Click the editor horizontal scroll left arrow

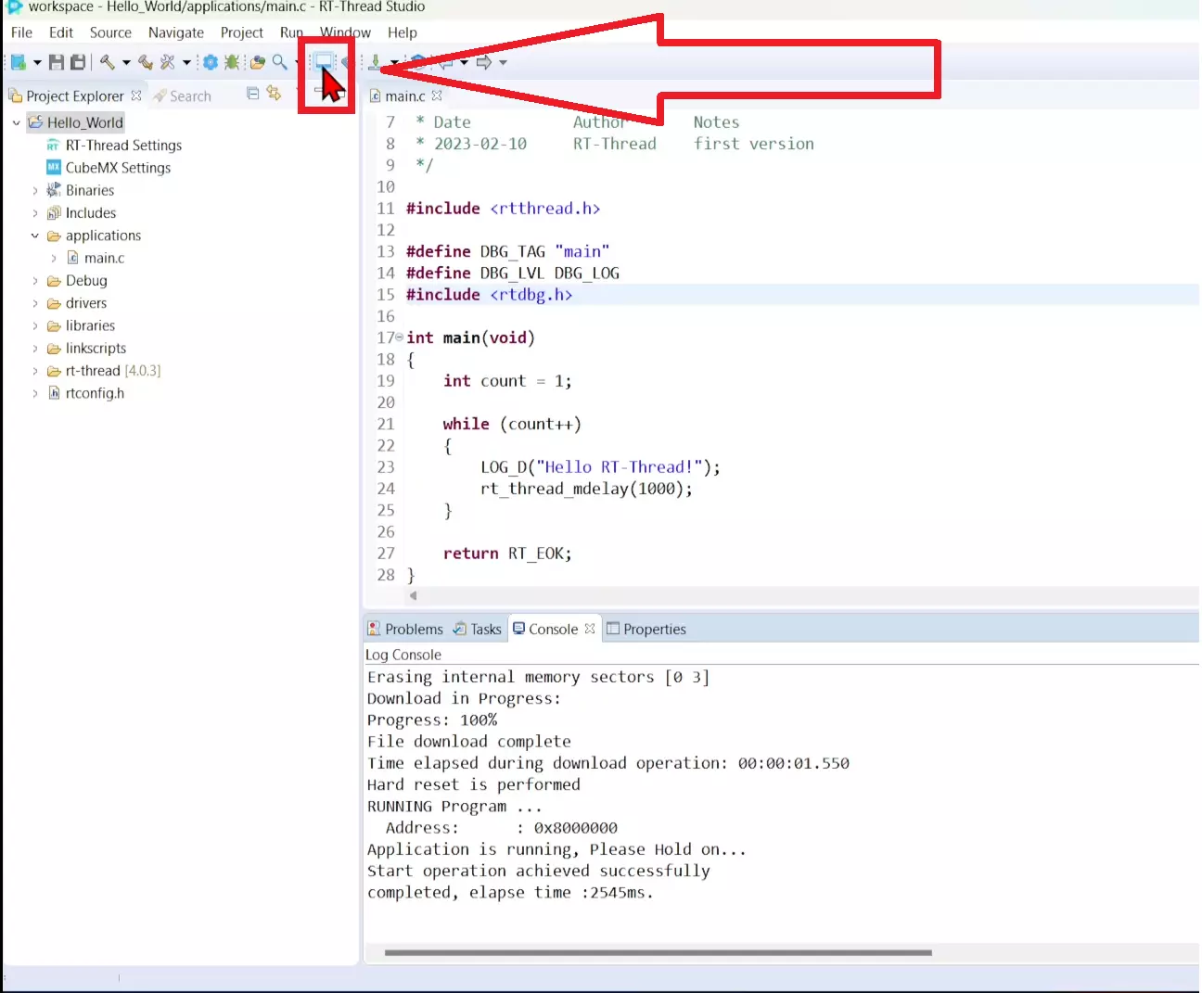point(414,596)
